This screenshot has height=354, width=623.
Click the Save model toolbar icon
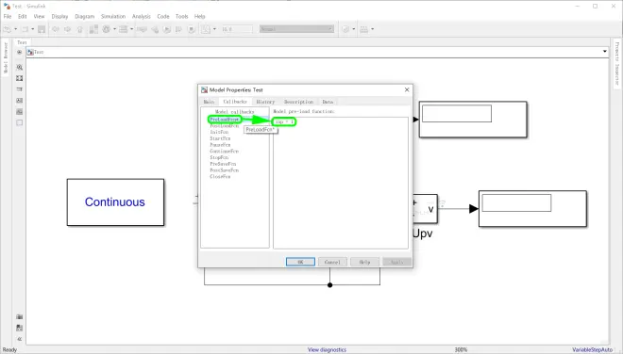click(x=42, y=29)
